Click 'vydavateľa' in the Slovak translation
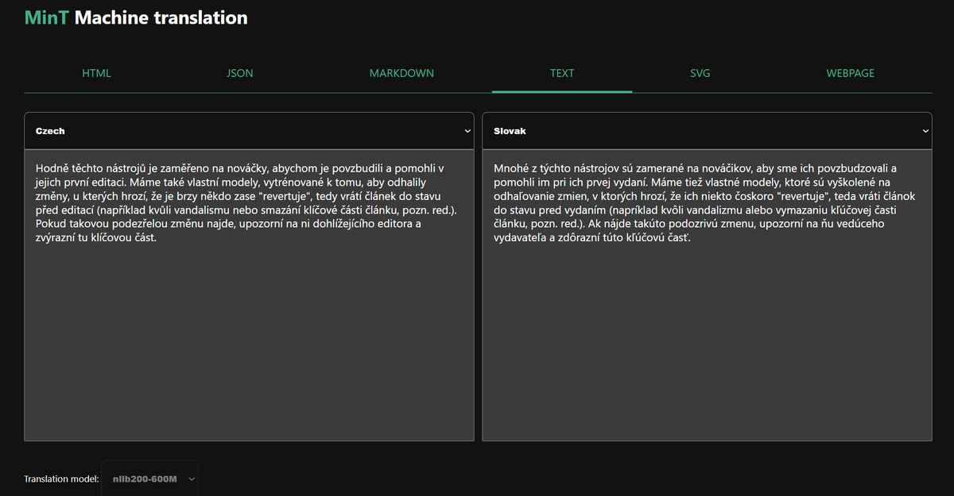The width and height of the screenshot is (954, 496). tap(521, 238)
